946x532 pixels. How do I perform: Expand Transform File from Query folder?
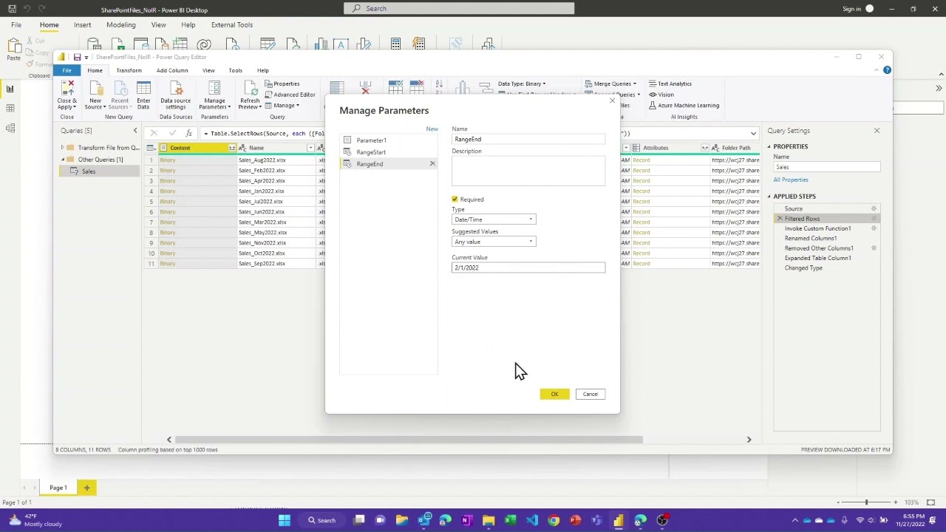pyautogui.click(x=63, y=148)
